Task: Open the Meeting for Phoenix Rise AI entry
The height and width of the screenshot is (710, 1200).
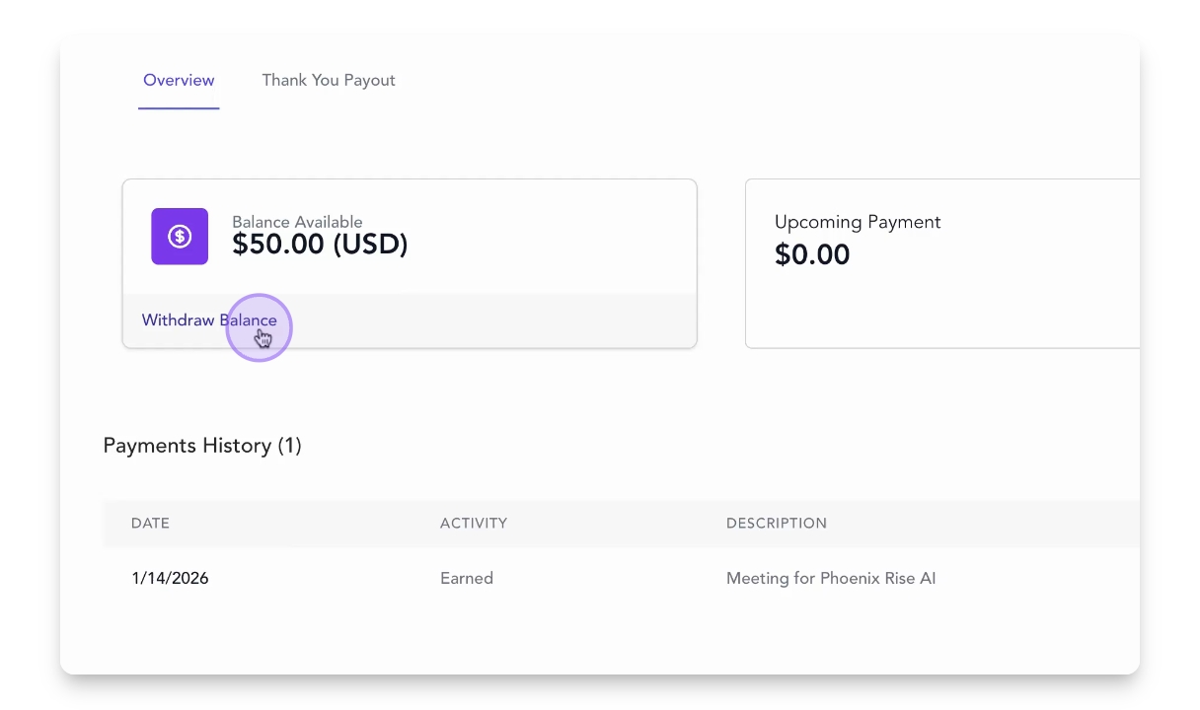Action: pyautogui.click(x=831, y=579)
